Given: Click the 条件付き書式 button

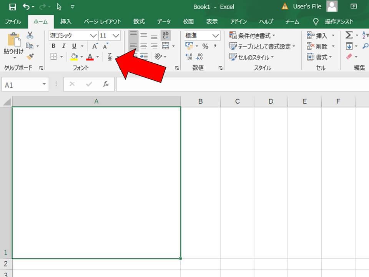Looking at the screenshot, I should (253, 35).
